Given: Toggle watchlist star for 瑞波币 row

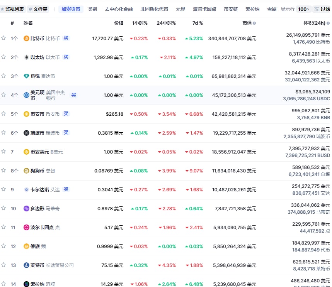Looking at the screenshot, I should pyautogui.click(x=3, y=133).
